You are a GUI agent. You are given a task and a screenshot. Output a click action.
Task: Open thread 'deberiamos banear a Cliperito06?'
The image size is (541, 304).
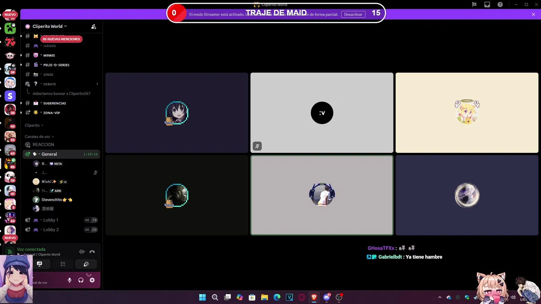pos(61,94)
